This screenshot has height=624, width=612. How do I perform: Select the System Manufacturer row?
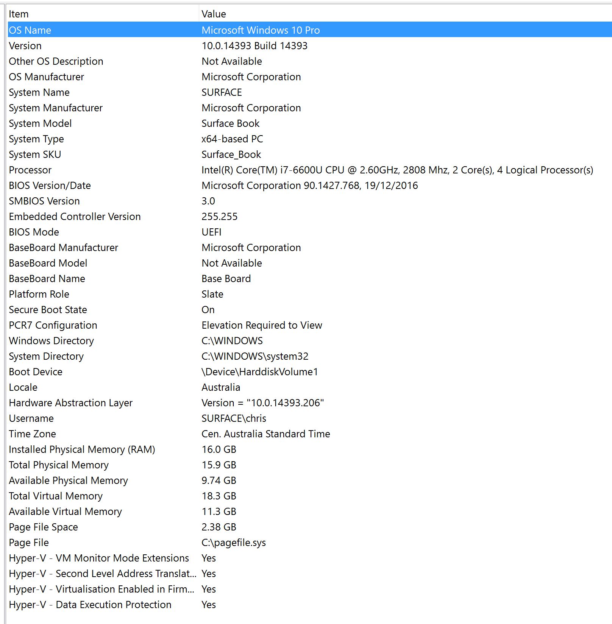(310, 108)
